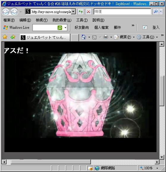Show more Windows Live toolbar items chevron
Screen dimensions: 166x172
(x=133, y=26)
